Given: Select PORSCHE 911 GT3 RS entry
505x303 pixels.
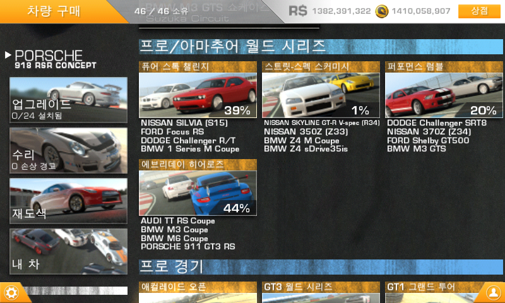Looking at the screenshot, I should point(187,247).
